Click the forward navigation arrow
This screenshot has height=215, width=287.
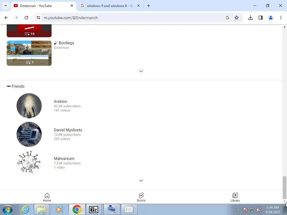coord(16,18)
